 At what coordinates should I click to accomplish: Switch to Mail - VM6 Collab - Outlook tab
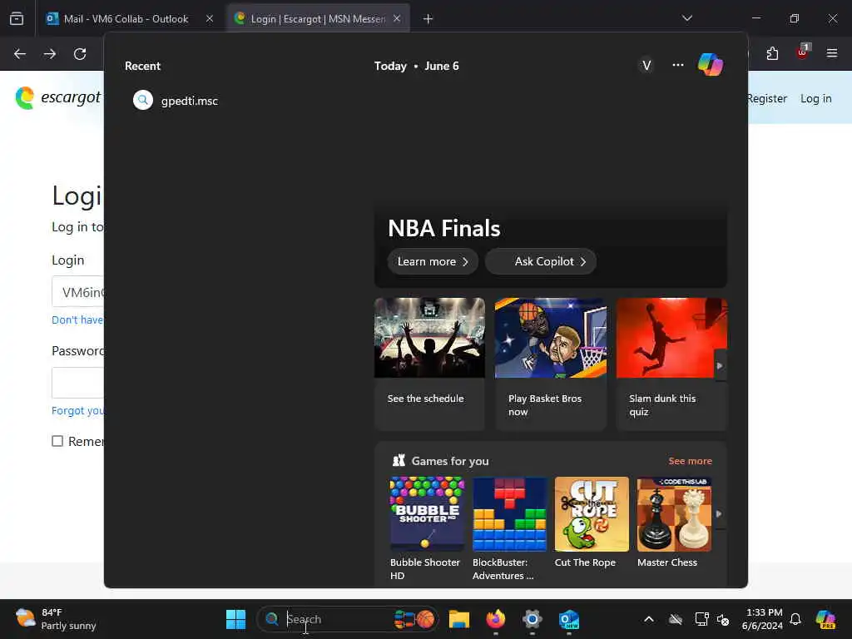tap(126, 19)
